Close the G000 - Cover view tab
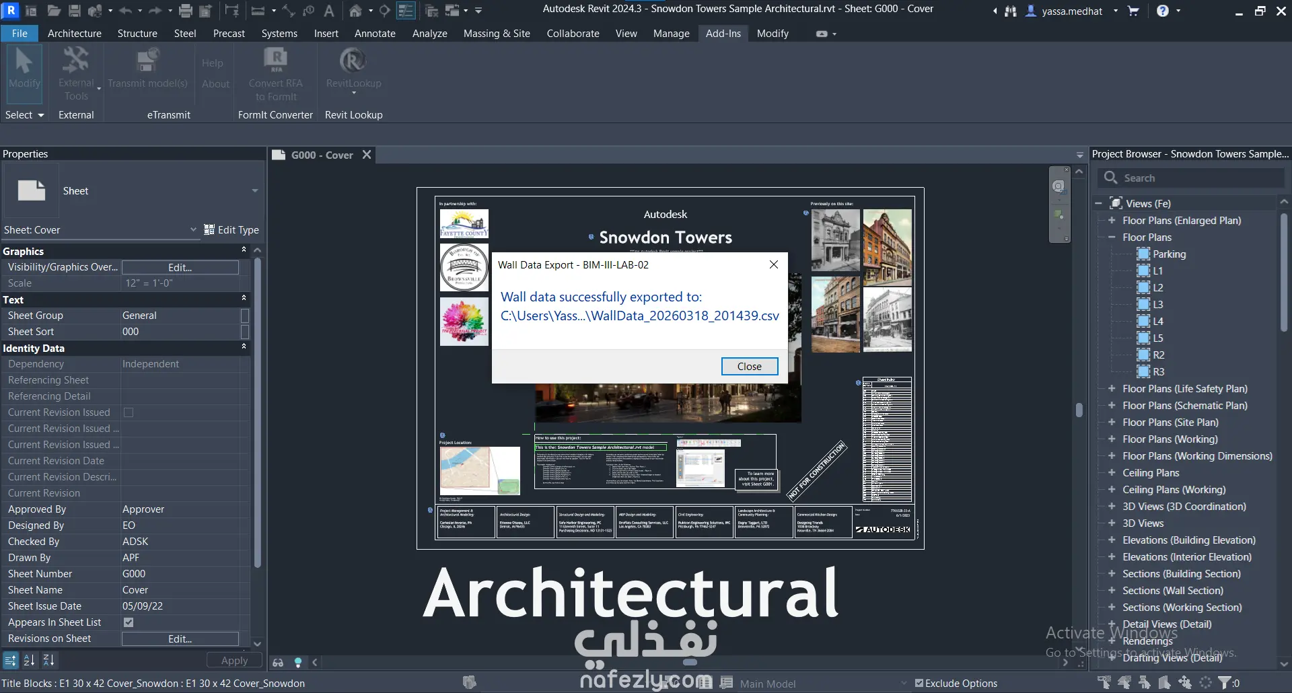The image size is (1292, 693). pyautogui.click(x=367, y=155)
